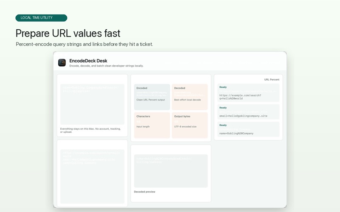This screenshot has width=340, height=212.
Task: Select the name=Gobling%20Company result row
Action: tap(248, 129)
